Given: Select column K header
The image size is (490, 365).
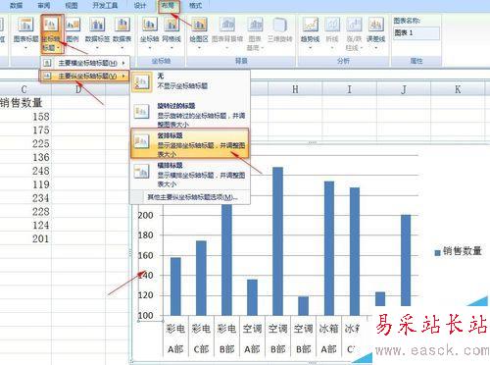Looking at the screenshot, I should 458,89.
